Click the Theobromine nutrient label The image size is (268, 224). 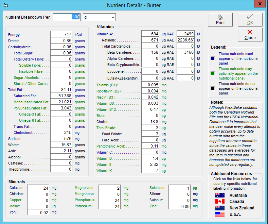click(x=19, y=170)
